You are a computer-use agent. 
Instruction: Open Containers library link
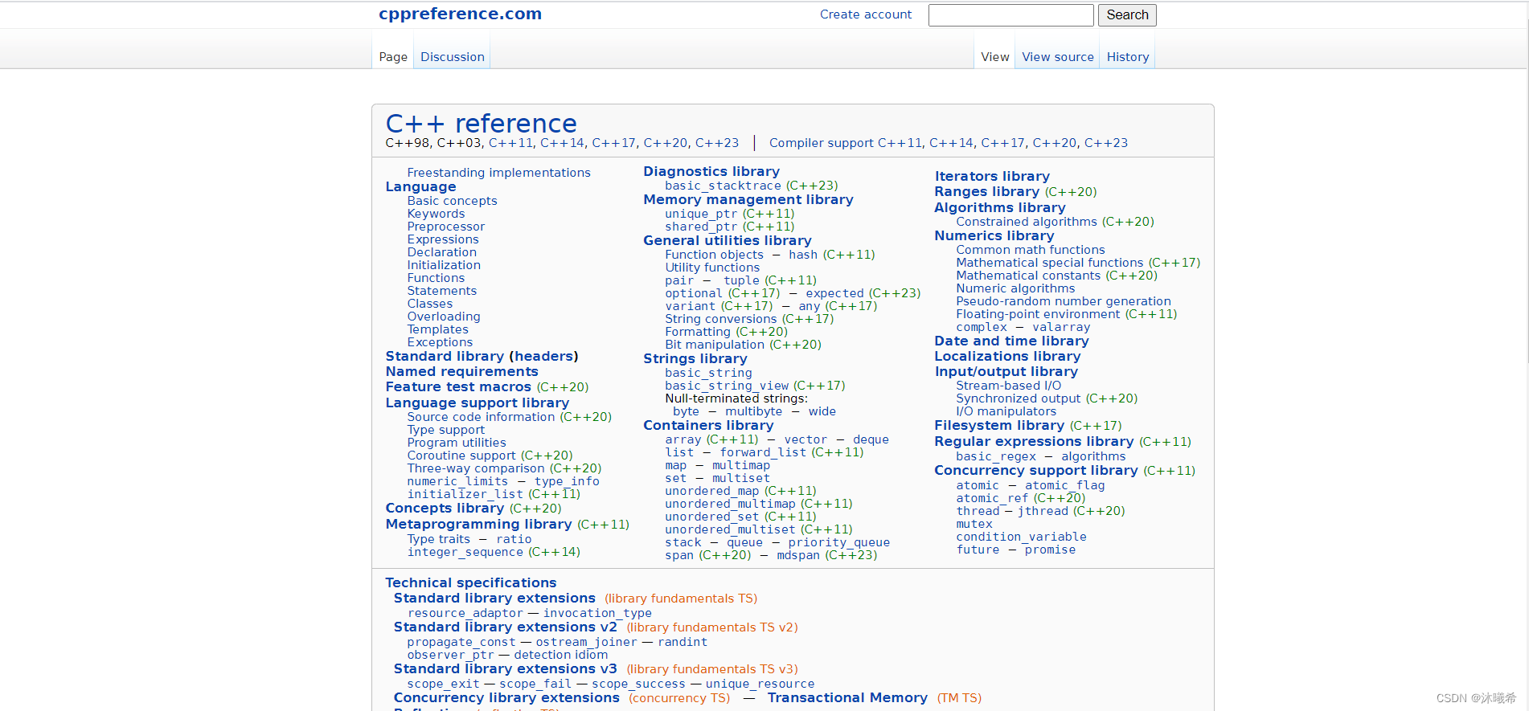pyautogui.click(x=708, y=425)
